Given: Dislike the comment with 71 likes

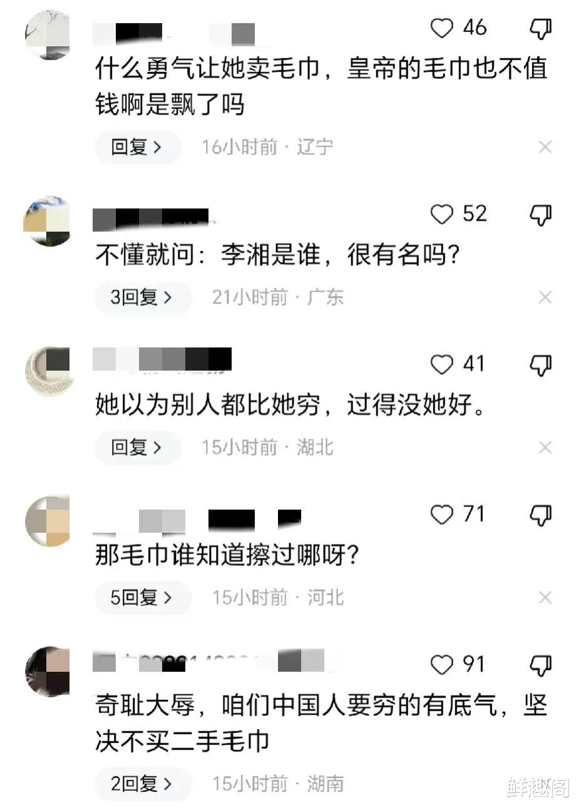Looking at the screenshot, I should [x=541, y=515].
